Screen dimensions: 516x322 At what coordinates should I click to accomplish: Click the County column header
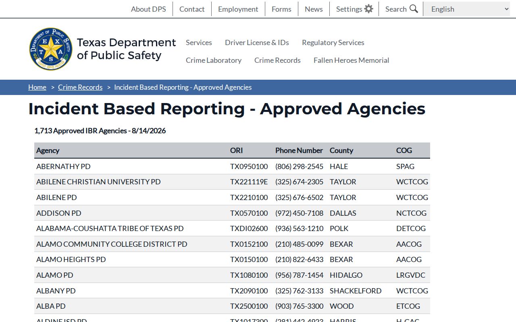[341, 151]
